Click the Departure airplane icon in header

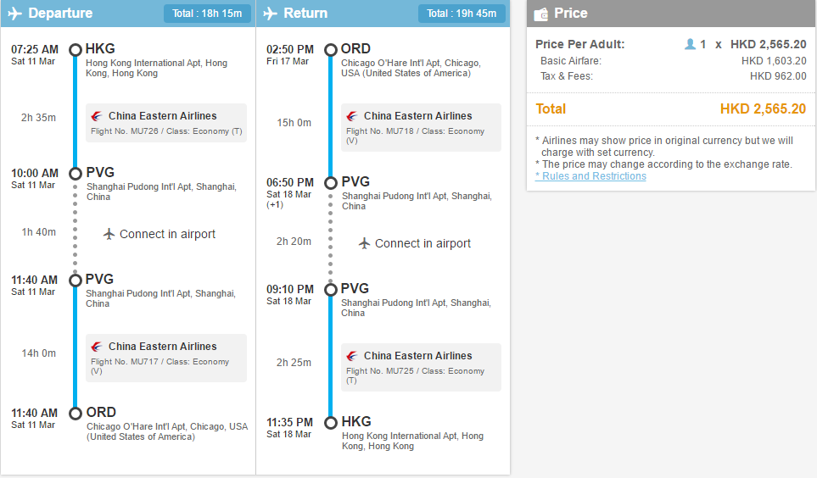click(x=15, y=13)
